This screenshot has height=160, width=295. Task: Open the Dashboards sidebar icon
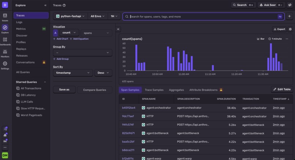[x=5, y=39]
